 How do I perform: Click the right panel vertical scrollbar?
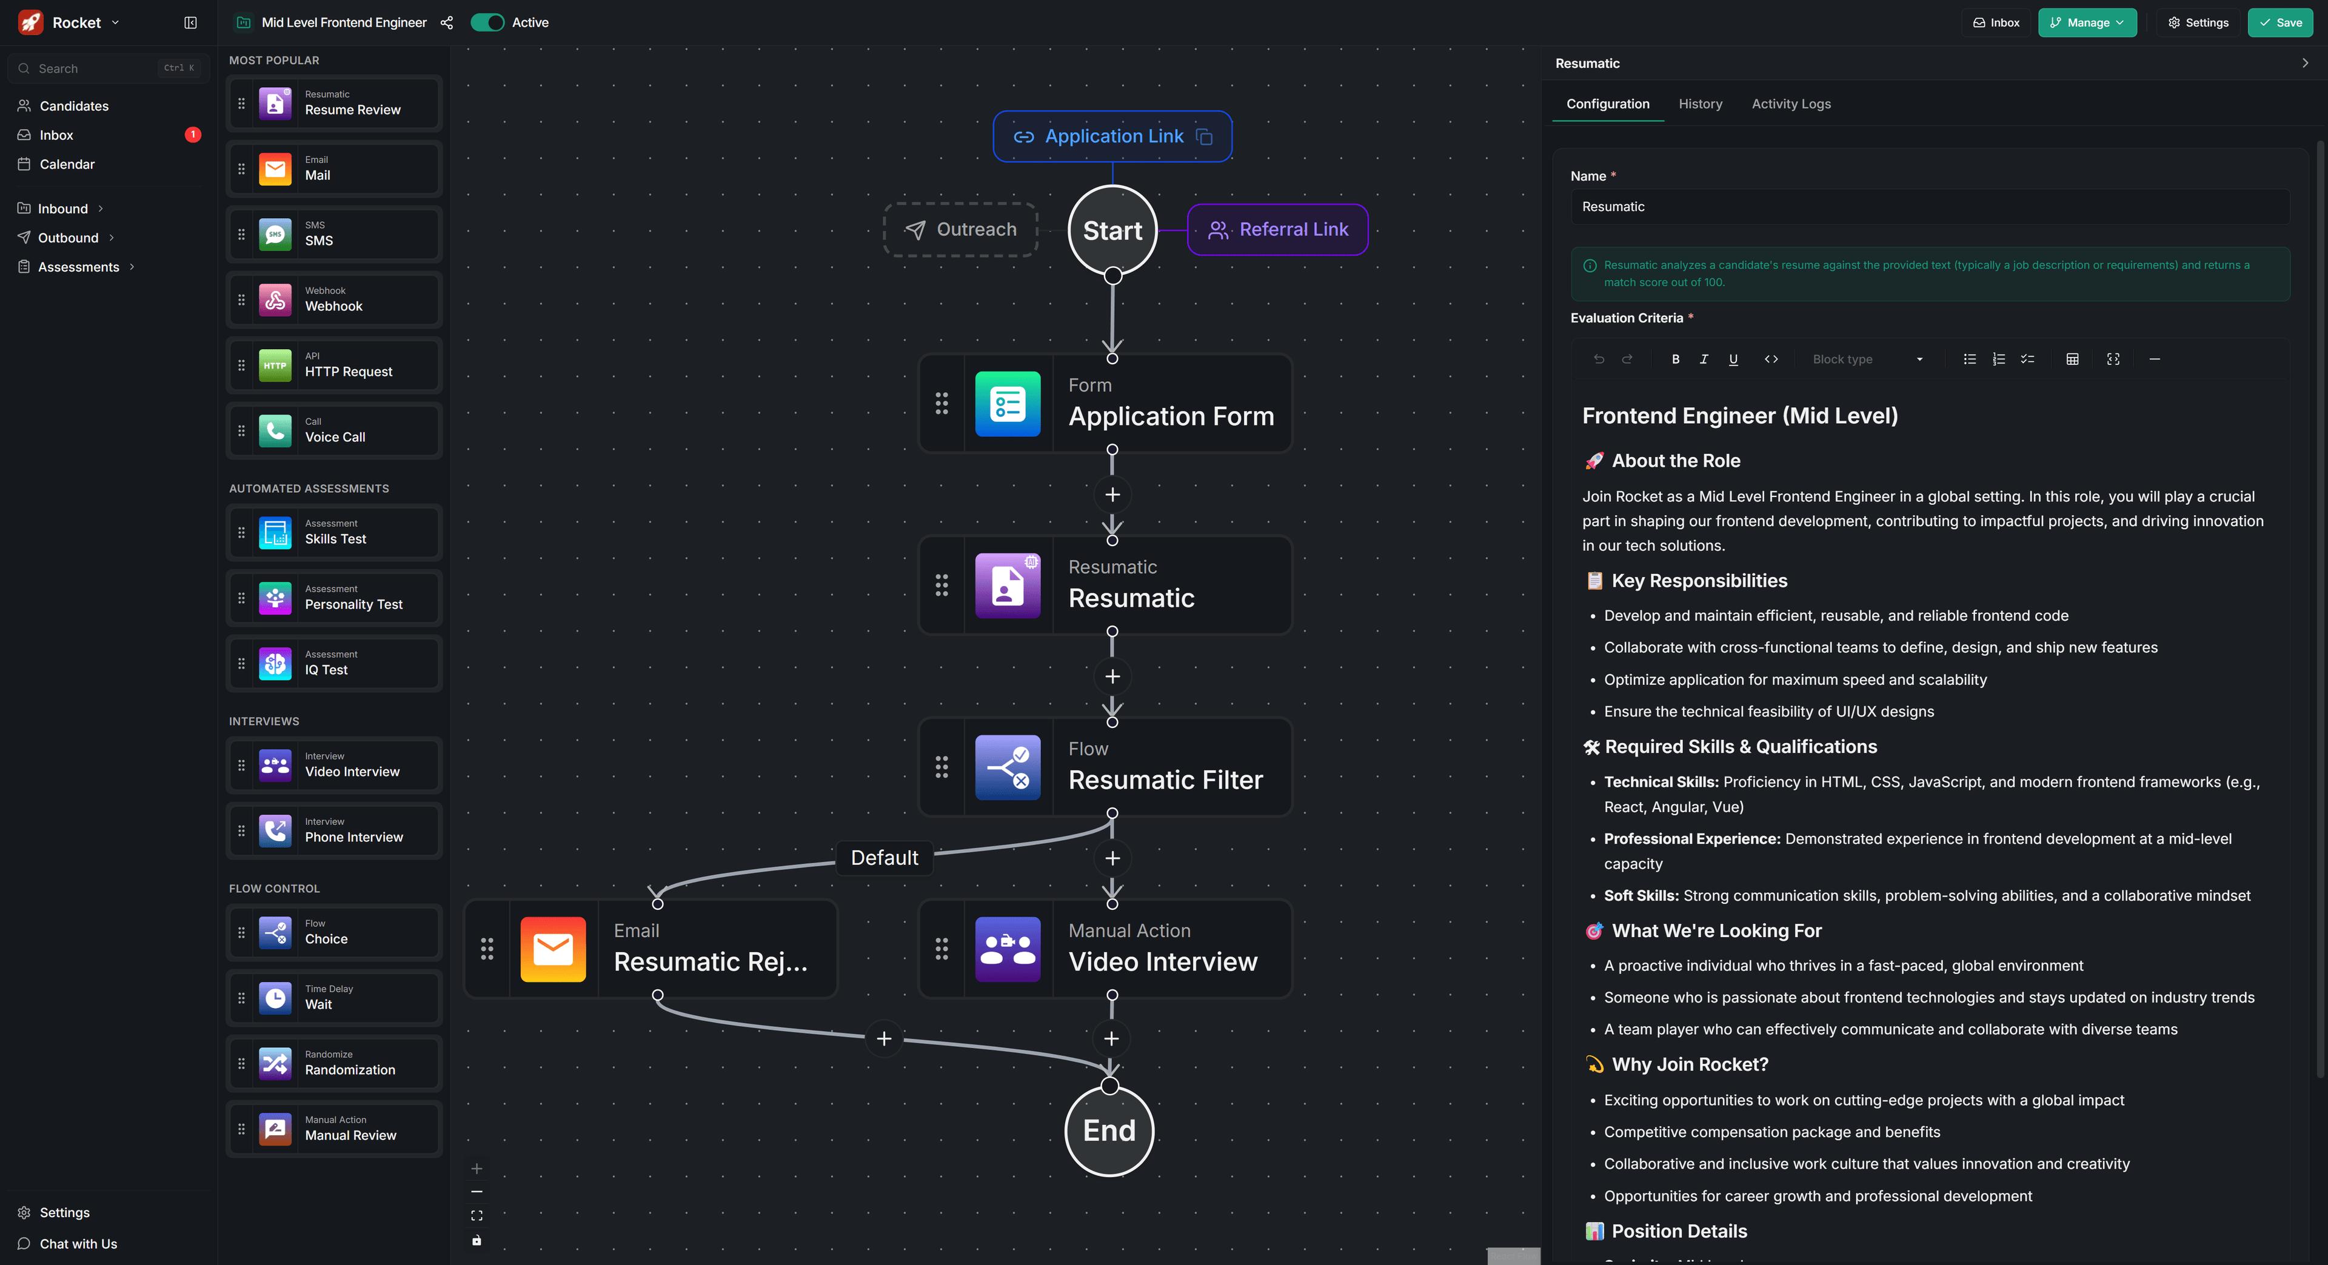pos(2320,610)
